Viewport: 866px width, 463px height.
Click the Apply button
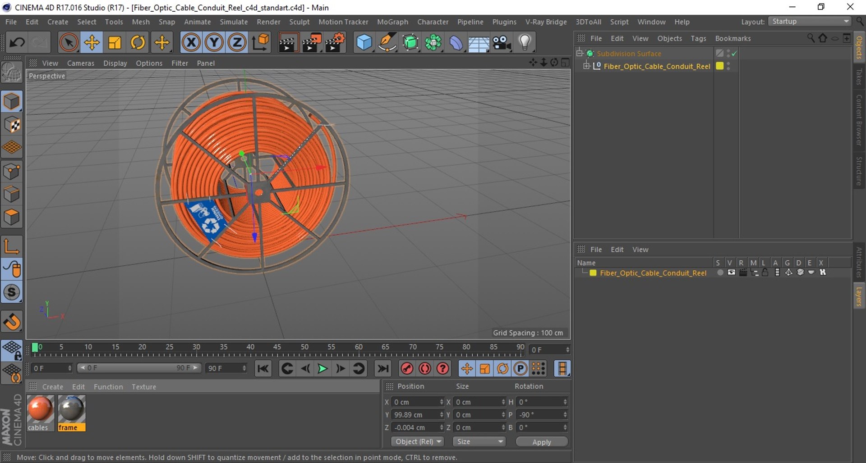542,442
